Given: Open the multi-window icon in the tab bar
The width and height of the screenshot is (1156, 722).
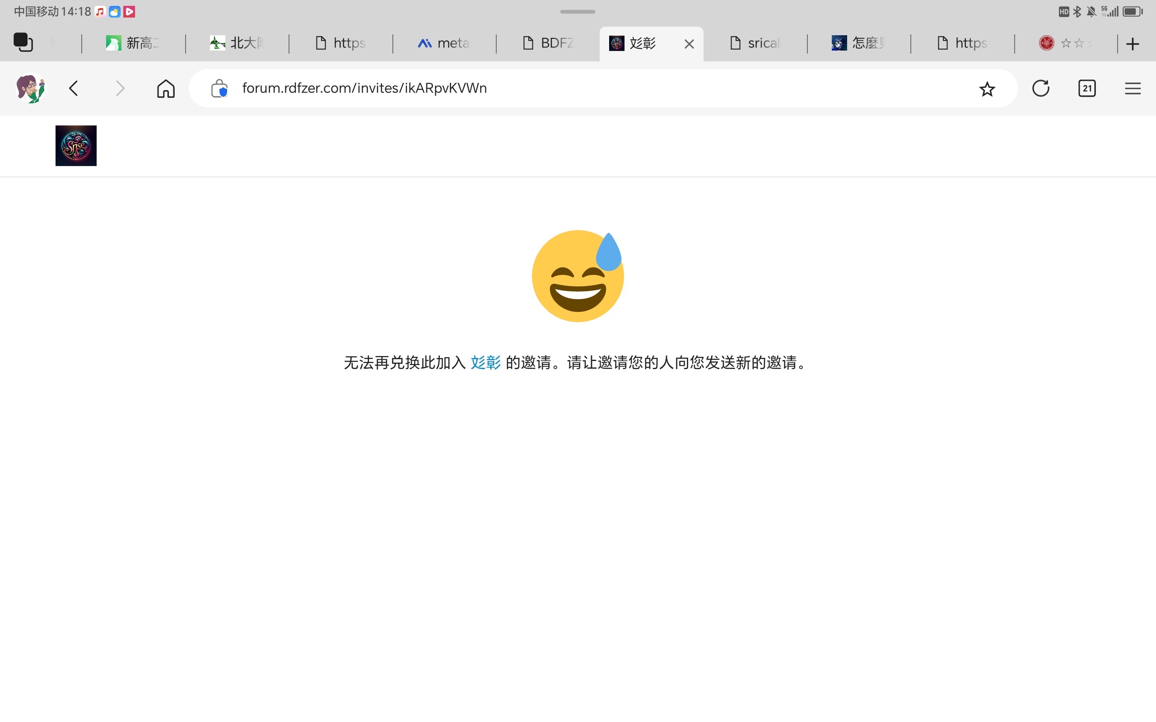Looking at the screenshot, I should (x=23, y=42).
